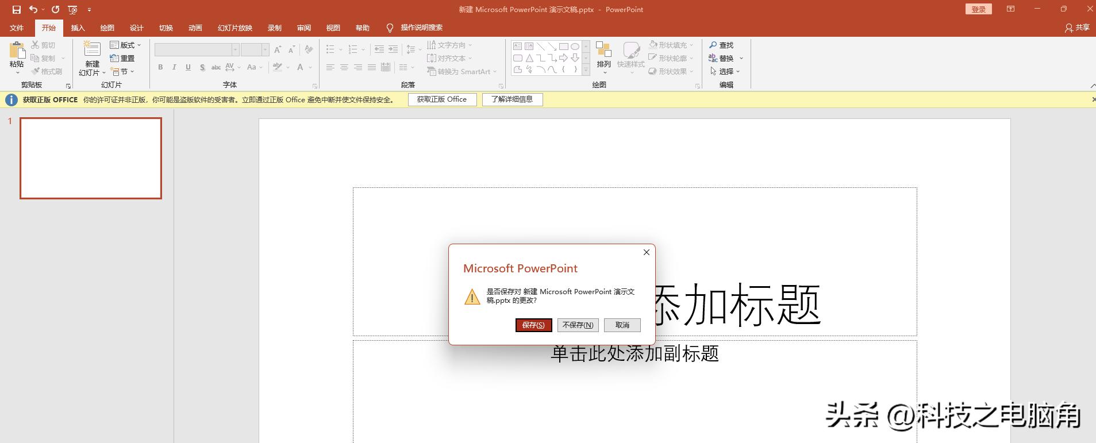Click the info icon on license bar

pyautogui.click(x=11, y=100)
